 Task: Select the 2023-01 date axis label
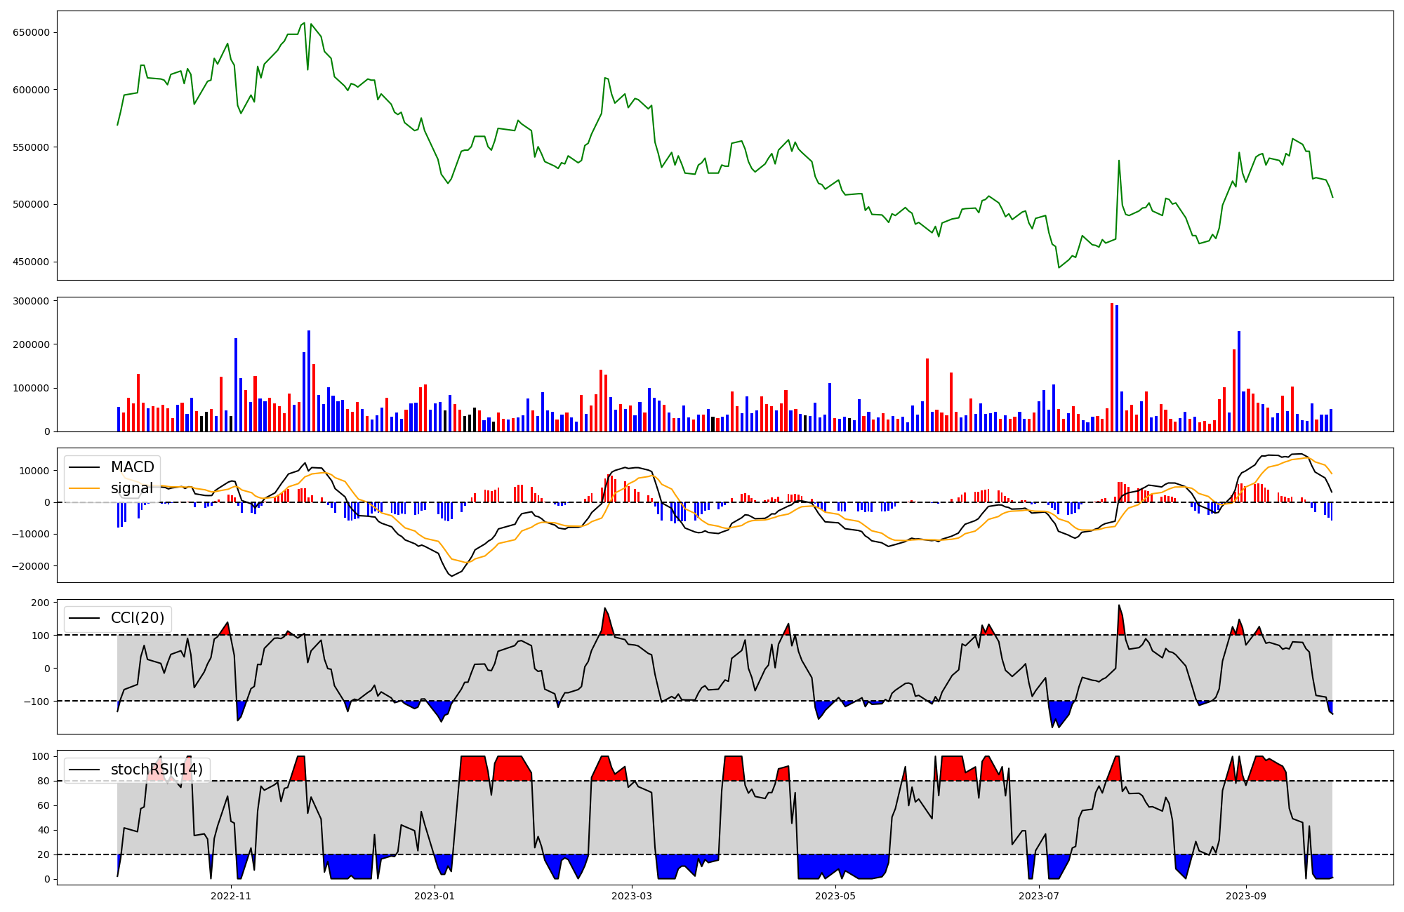(x=435, y=896)
